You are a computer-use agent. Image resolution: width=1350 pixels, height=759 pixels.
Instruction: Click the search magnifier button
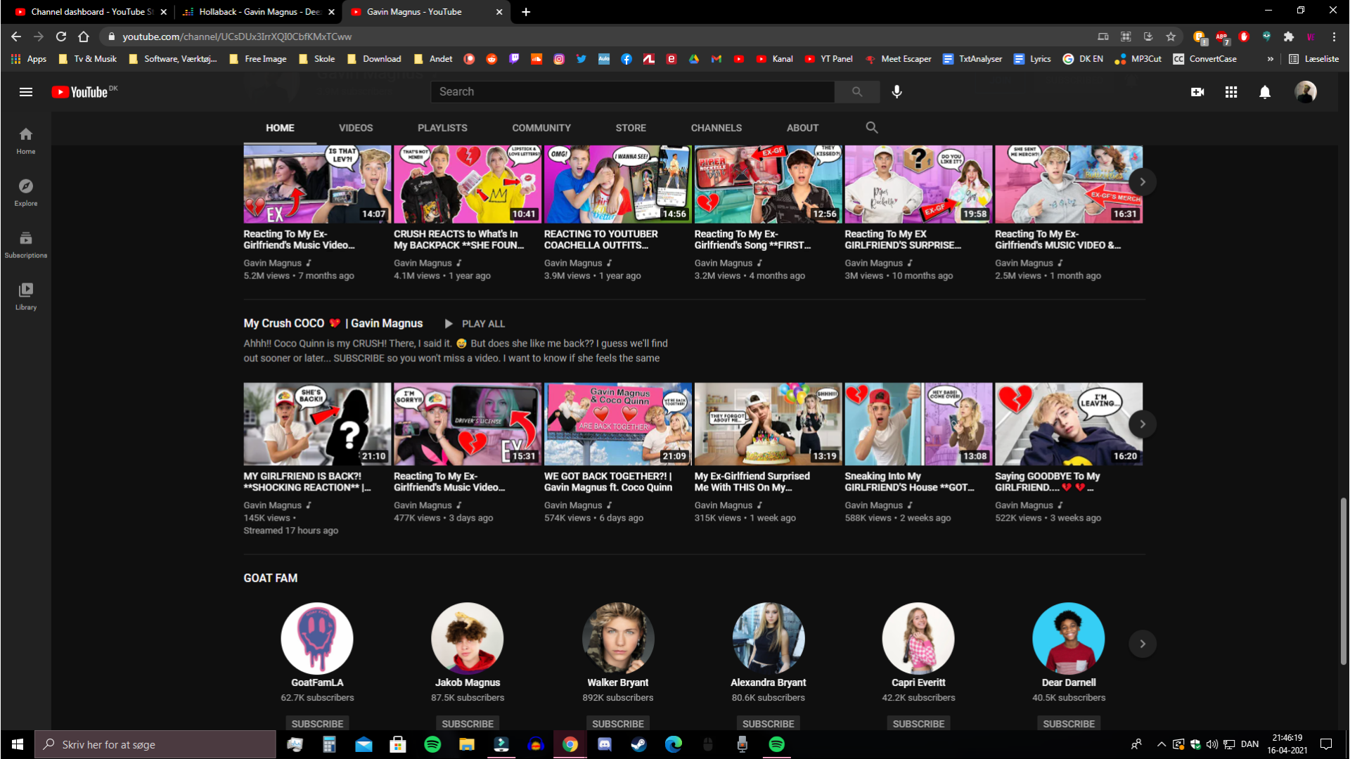[856, 92]
